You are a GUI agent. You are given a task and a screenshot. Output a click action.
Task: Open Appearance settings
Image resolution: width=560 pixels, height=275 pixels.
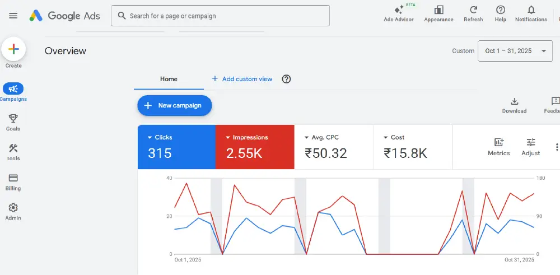coord(438,11)
